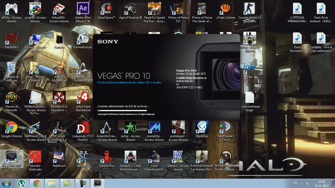Image resolution: width=335 pixels, height=188 pixels.
Task: Select the Age of Empires III icon
Action: pyautogui.click(x=130, y=10)
